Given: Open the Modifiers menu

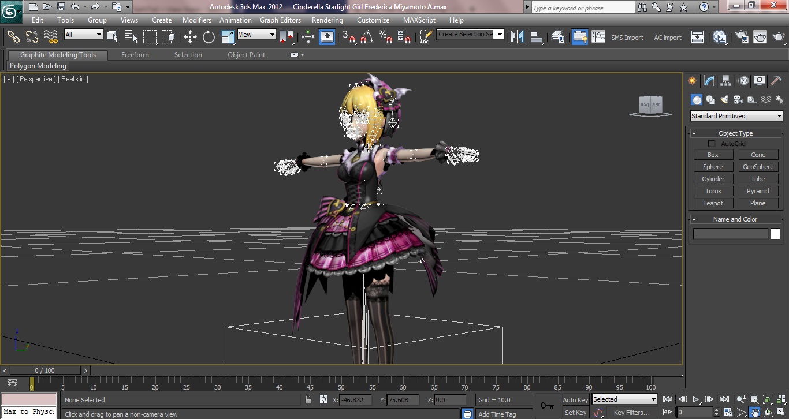Looking at the screenshot, I should [196, 20].
